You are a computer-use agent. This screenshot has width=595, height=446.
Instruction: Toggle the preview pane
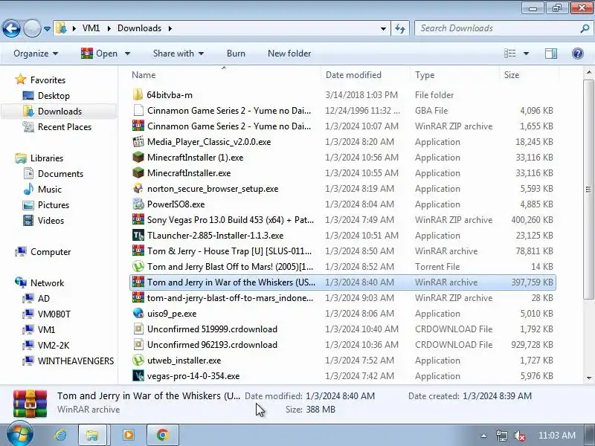(x=551, y=54)
